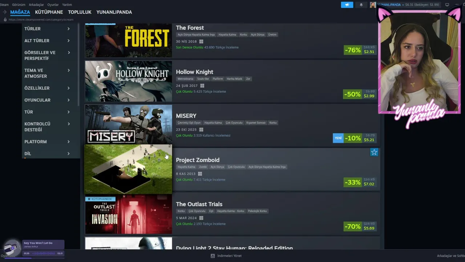Open the notifications bell icon
The height and width of the screenshot is (262, 465).
(x=361, y=5)
